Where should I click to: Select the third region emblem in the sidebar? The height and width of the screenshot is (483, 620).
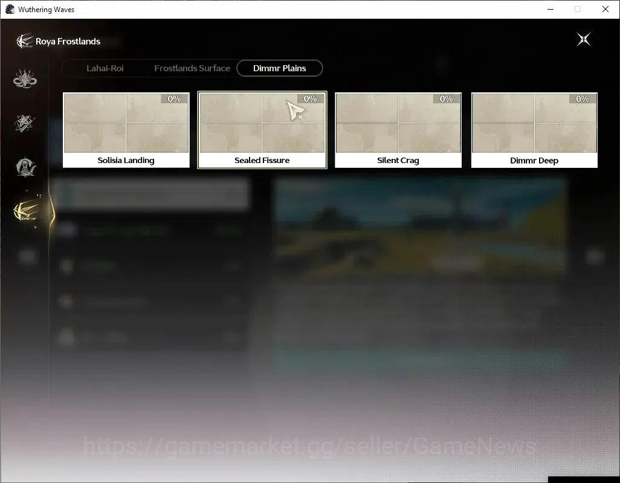pos(25,167)
